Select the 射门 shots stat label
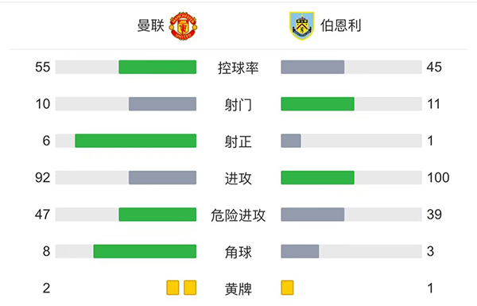The width and height of the screenshot is (477, 306). click(x=238, y=105)
